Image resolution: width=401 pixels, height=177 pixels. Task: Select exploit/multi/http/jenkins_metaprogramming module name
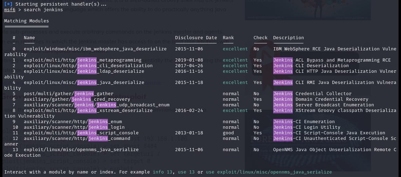[x=83, y=60]
